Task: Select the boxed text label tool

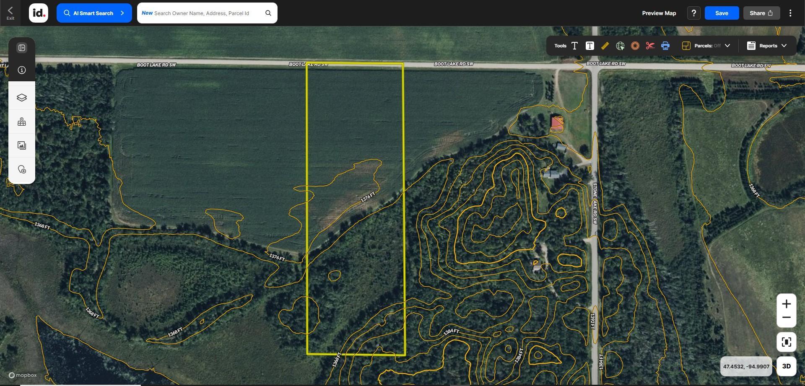Action: (x=590, y=46)
